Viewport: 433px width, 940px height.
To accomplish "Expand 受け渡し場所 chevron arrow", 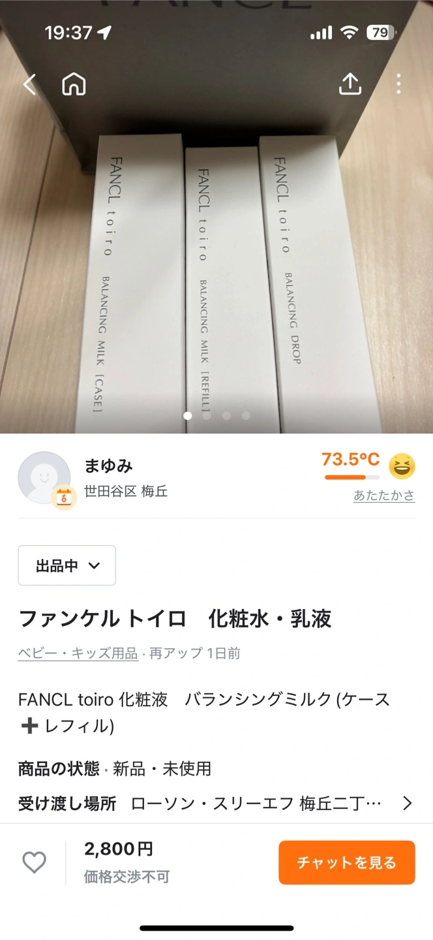I will pyautogui.click(x=408, y=803).
